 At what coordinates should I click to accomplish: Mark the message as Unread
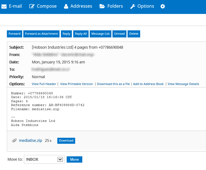pos(119,34)
